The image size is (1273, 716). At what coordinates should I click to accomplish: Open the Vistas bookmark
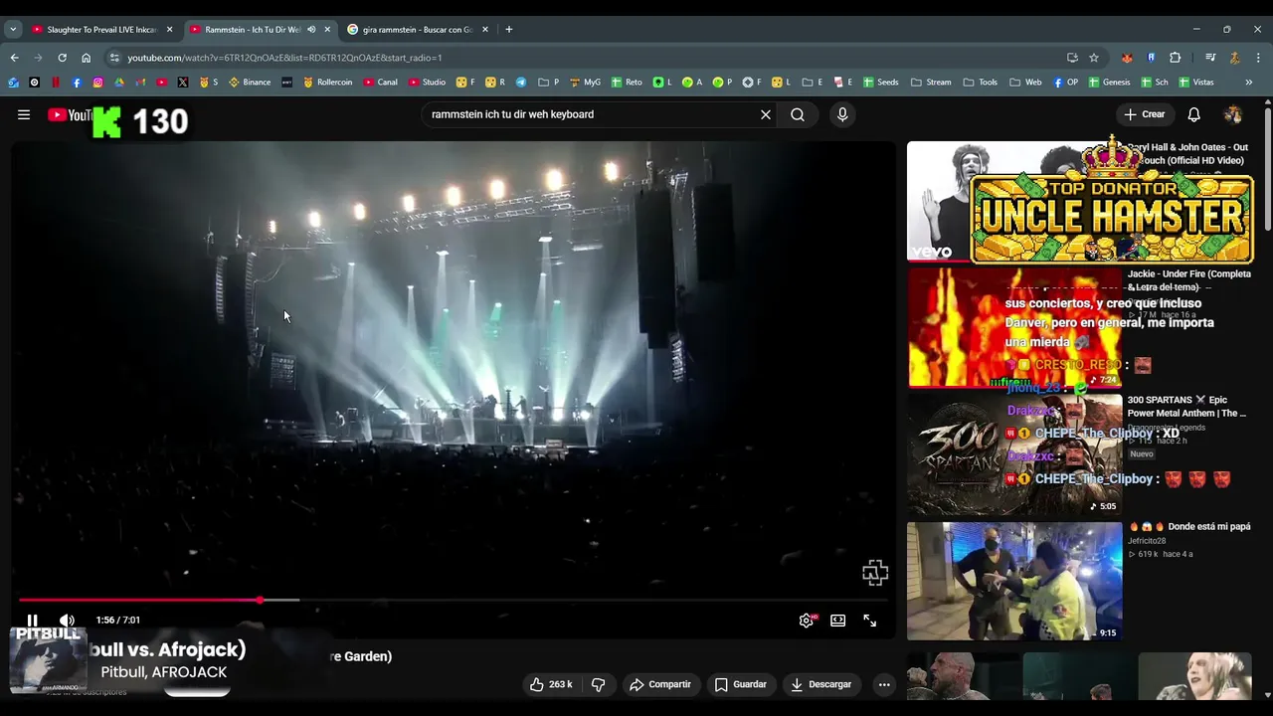coord(1196,83)
